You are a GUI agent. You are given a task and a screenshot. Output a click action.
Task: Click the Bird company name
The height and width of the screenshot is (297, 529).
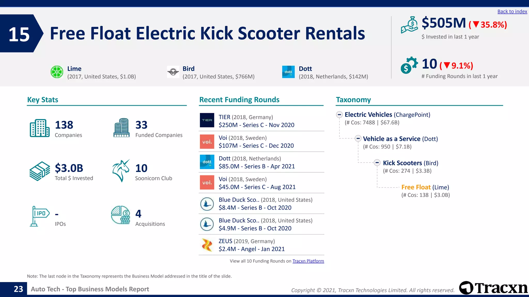pos(189,69)
